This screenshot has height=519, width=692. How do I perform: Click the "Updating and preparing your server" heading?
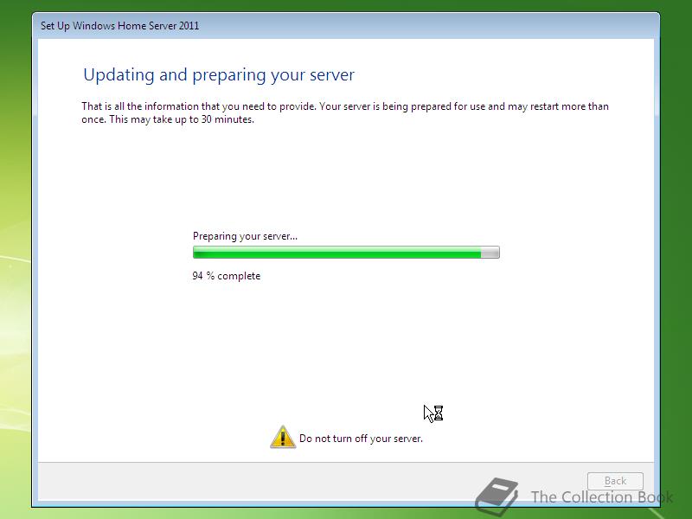pyautogui.click(x=219, y=75)
